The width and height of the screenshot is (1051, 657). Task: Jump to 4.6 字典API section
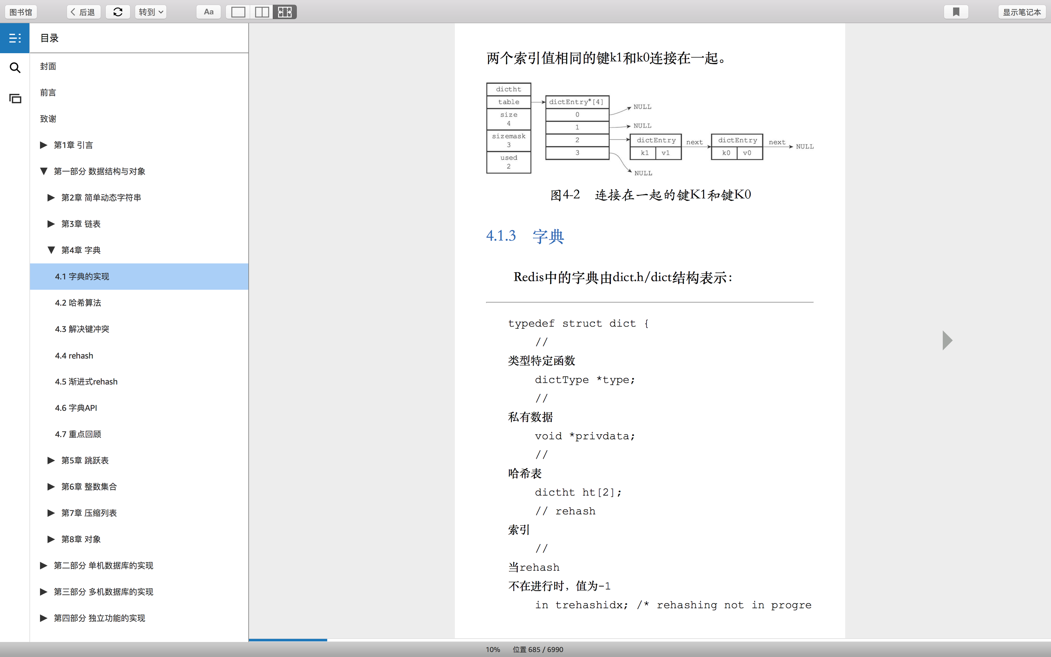pos(76,408)
